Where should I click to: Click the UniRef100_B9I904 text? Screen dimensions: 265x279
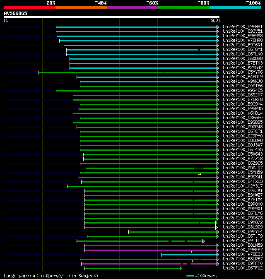point(243,104)
